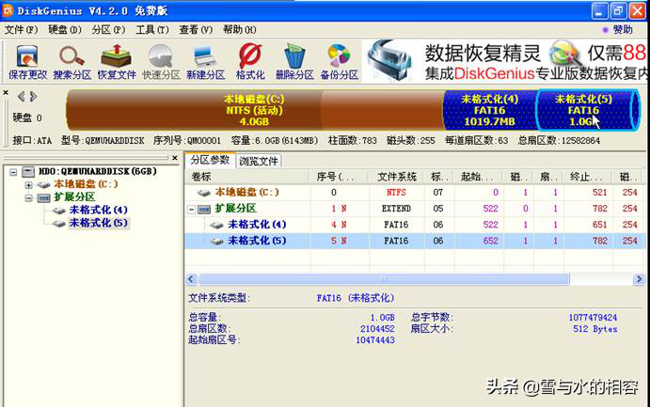Click the 序号 column header
This screenshot has height=407, width=650.
point(340,177)
